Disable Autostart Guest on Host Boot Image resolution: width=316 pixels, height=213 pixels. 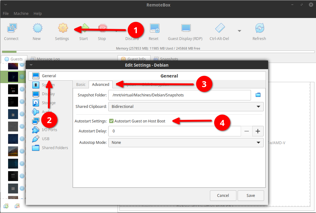tap(111, 121)
